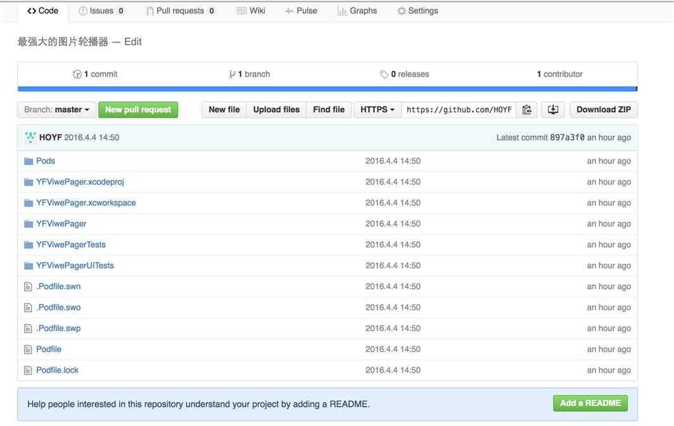Click the branch fork icon
674x426 pixels.
(x=232, y=74)
